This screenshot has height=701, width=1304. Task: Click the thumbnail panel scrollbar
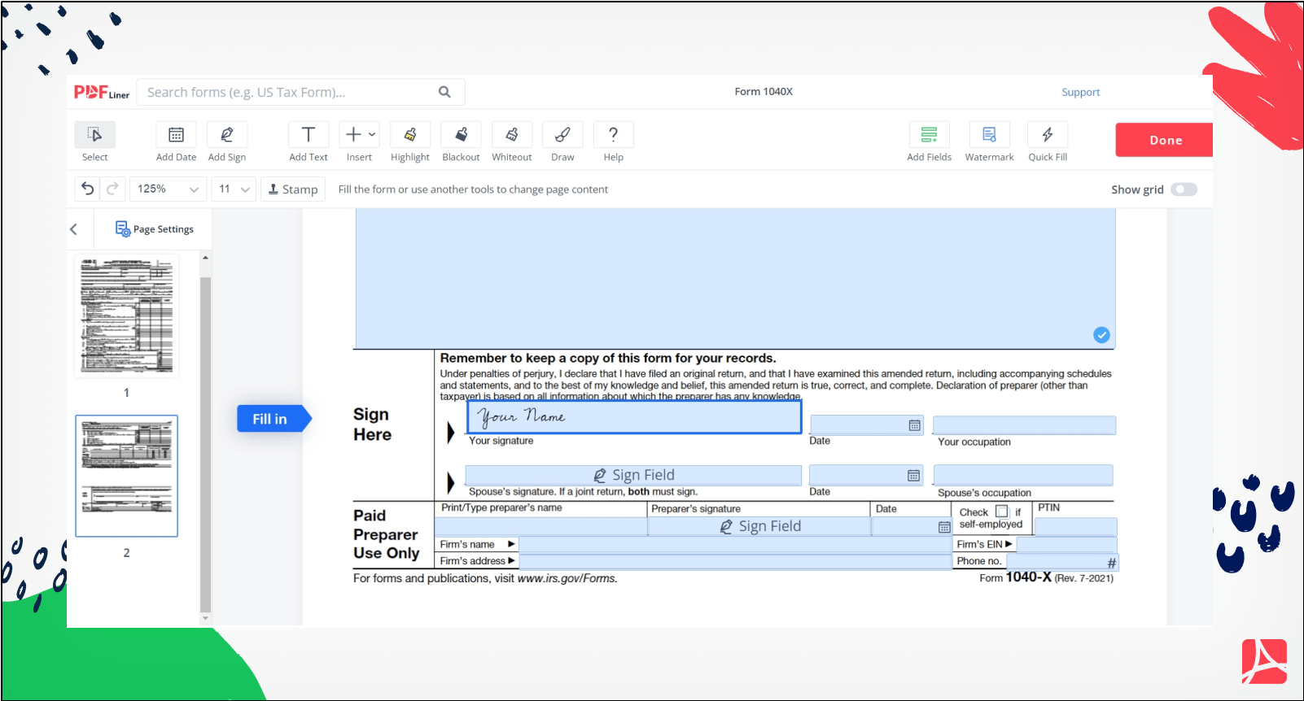[x=205, y=444]
